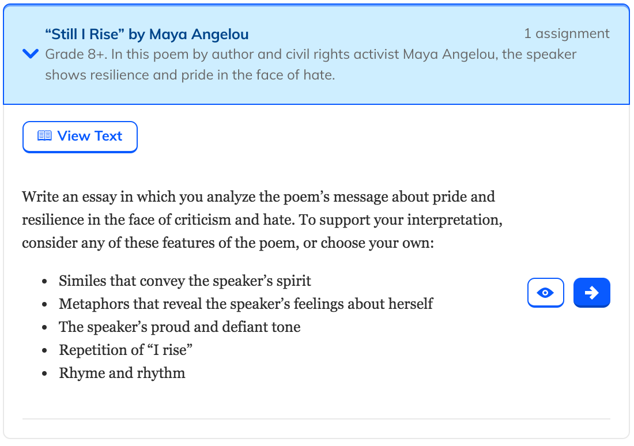Viewport: 634px width, 446px height.
Task: Click the blue right arrow icon
Action: 591,292
